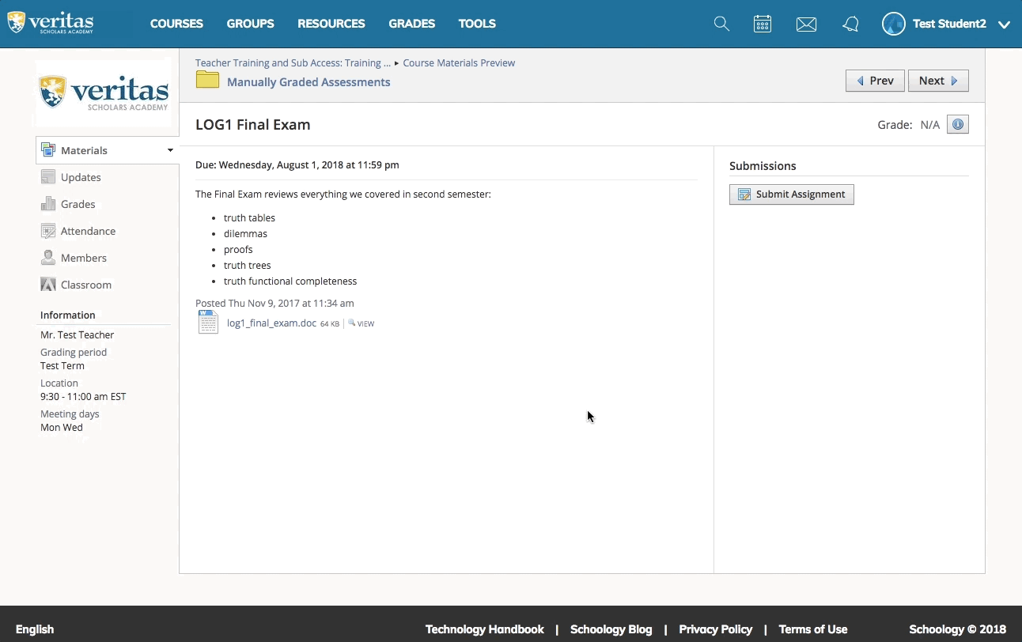
Task: Open Manually Graded Assessments folder link
Action: click(308, 82)
